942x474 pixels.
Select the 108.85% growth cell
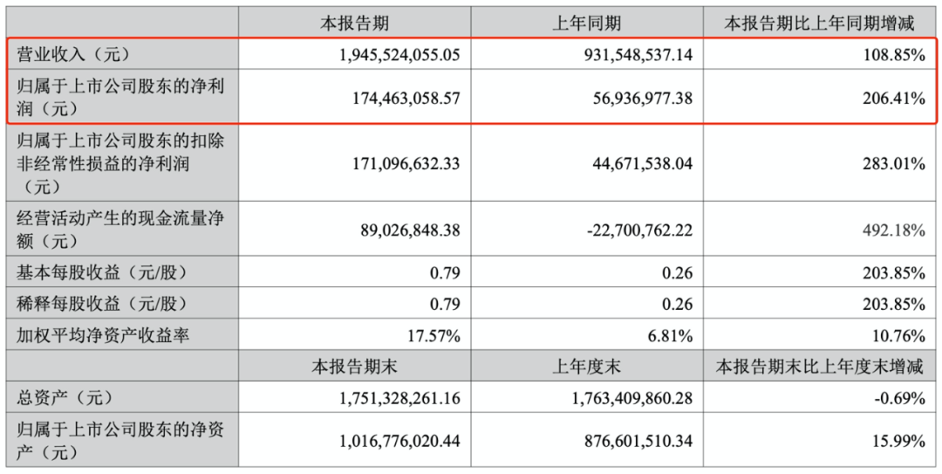[x=895, y=55]
